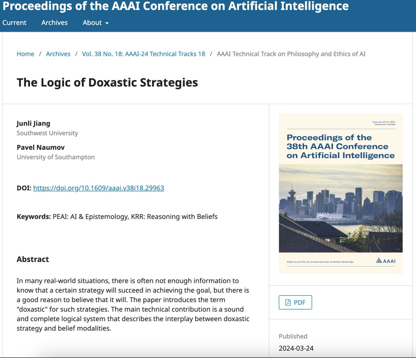
Task: Open Vol. 38 No. 18 breadcrumb link
Action: (x=143, y=54)
